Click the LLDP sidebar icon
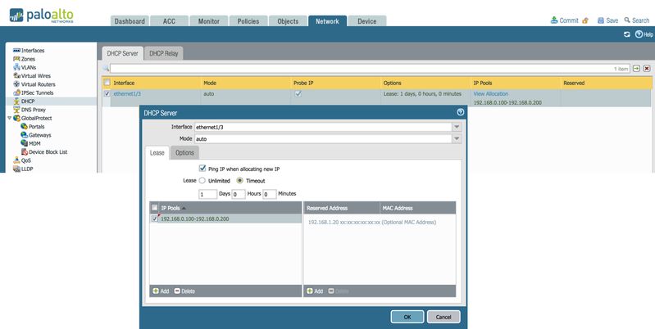 16,169
